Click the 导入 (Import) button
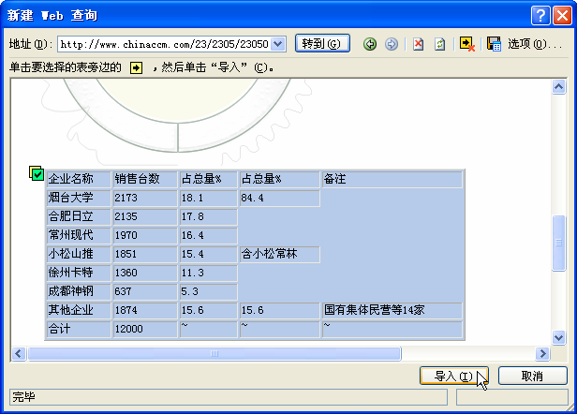The height and width of the screenshot is (414, 577). [x=454, y=376]
